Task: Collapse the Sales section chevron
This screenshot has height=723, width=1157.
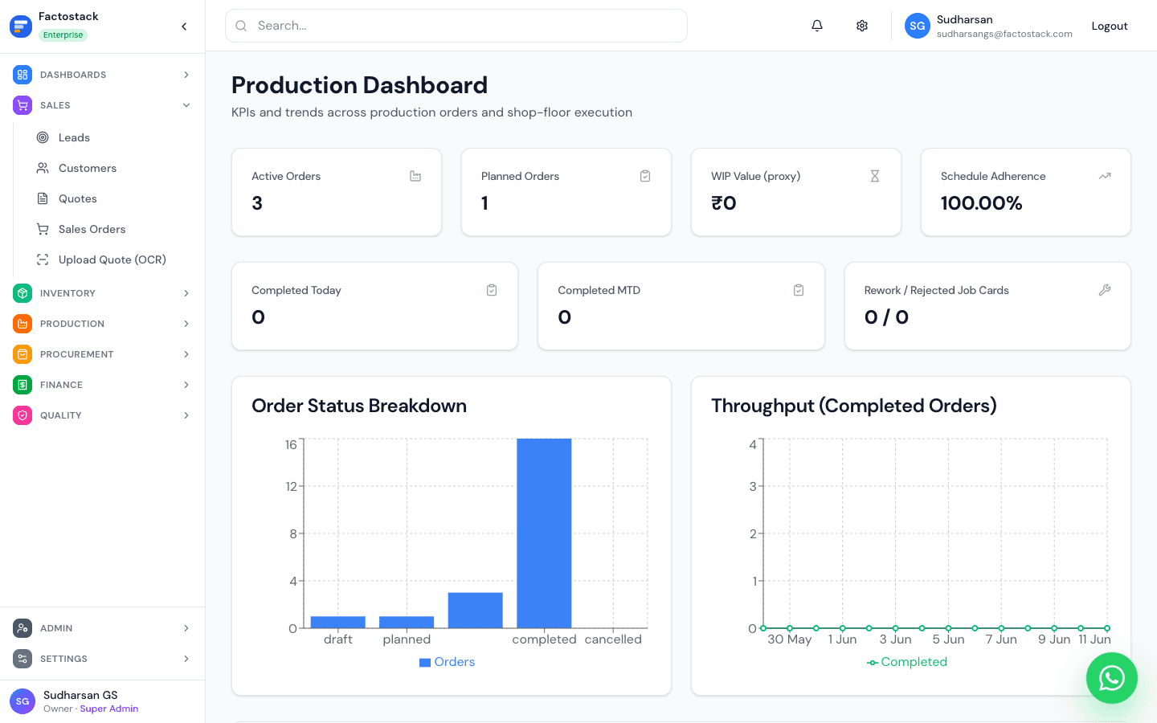Action: [186, 105]
